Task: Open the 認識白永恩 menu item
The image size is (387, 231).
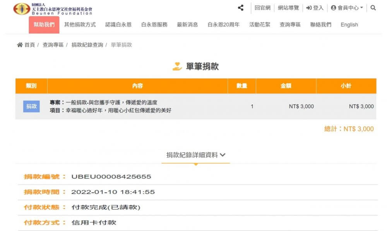Action: tap(118, 25)
